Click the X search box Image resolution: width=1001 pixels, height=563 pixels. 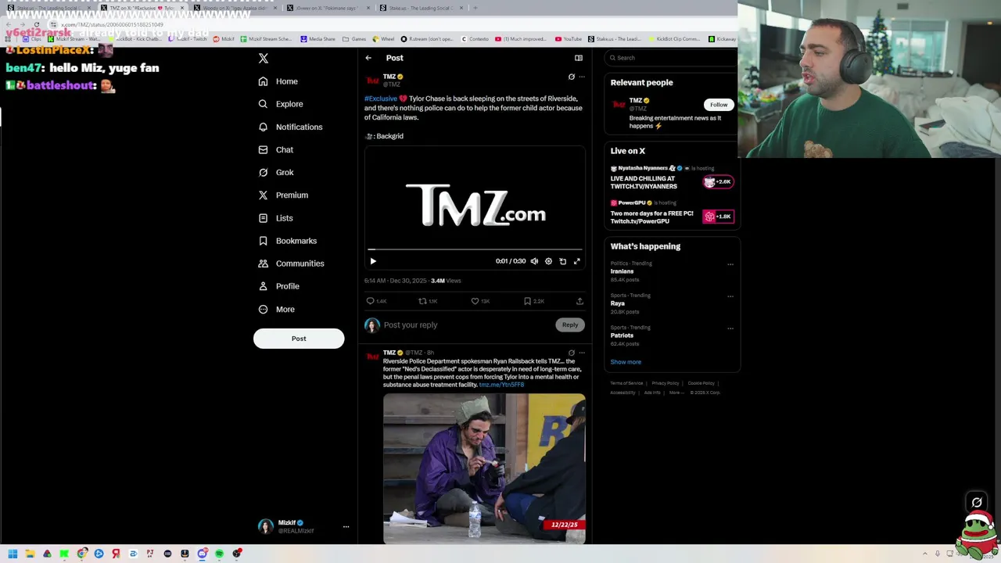(x=673, y=58)
